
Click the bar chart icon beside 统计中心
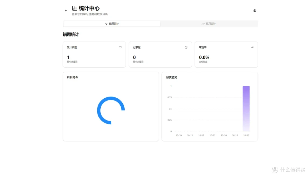pyautogui.click(x=74, y=8)
